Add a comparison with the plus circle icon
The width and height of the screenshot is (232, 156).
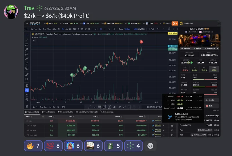coord(26,29)
